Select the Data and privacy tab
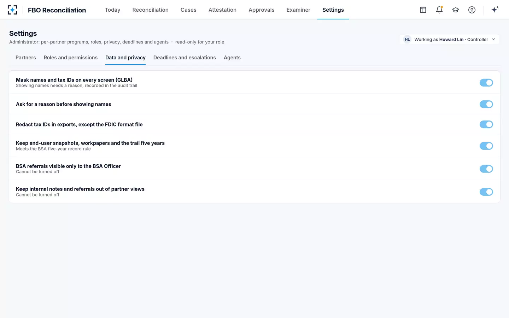Viewport: 509px width, 318px height. click(x=125, y=58)
